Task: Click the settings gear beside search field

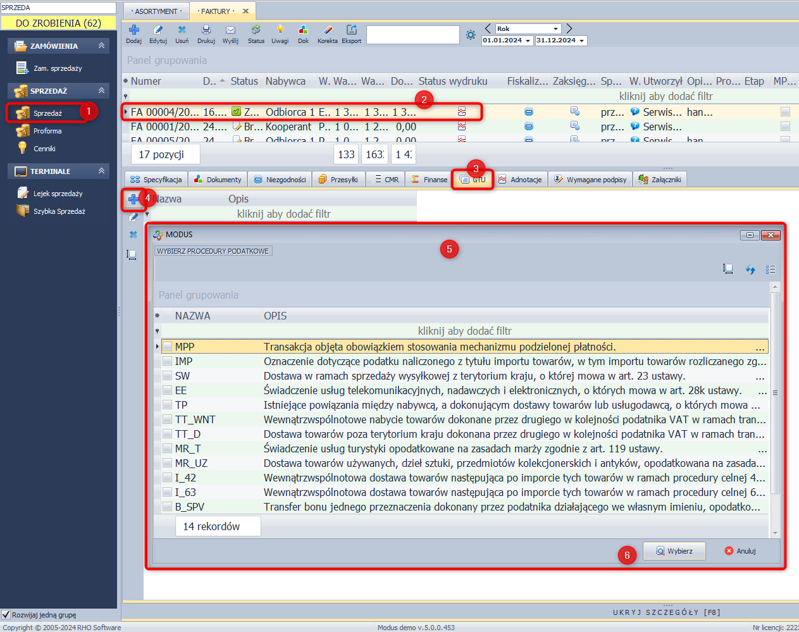Action: point(471,35)
